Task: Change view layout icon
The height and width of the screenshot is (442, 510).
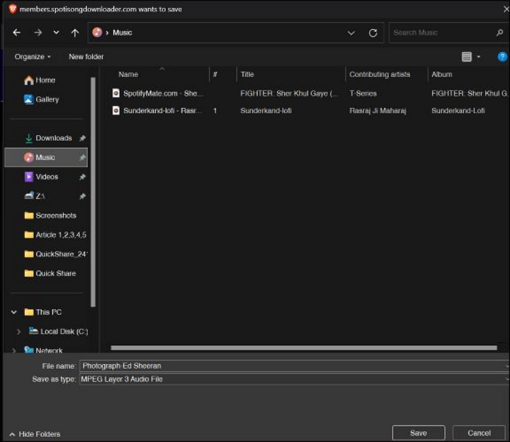Action: click(x=467, y=57)
